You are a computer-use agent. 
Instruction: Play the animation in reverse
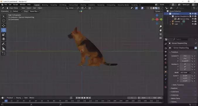(x=82, y=98)
